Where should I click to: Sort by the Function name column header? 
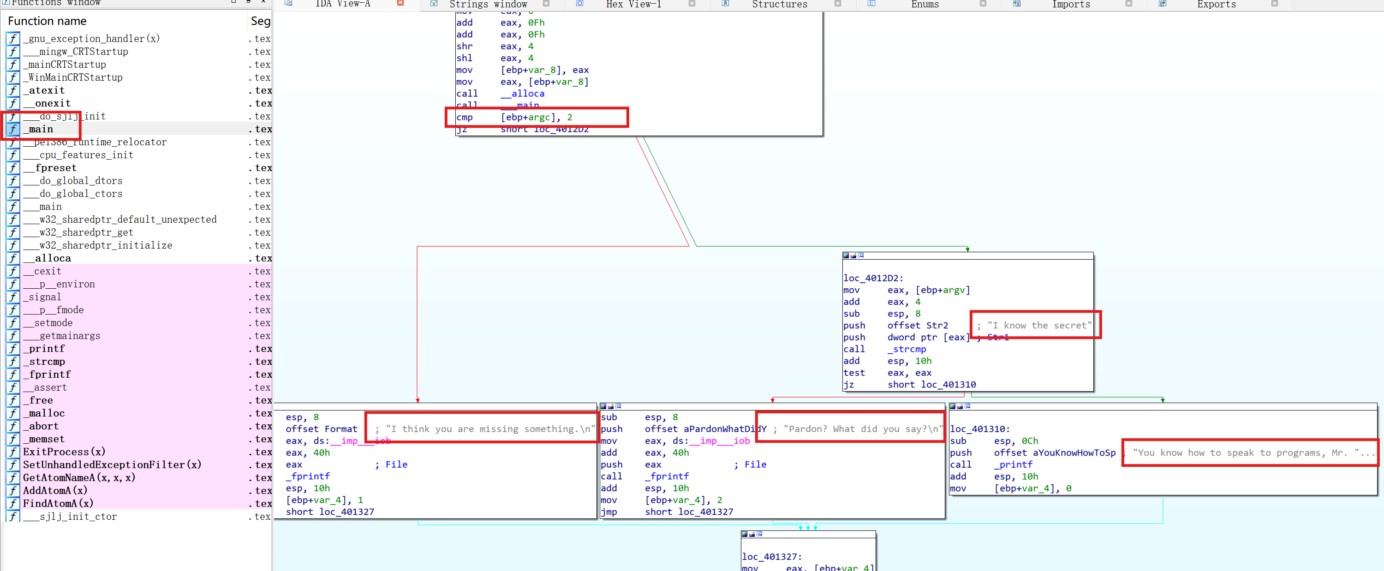coord(47,21)
